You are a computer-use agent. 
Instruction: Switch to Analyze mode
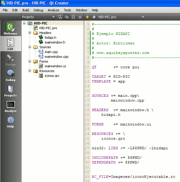point(10,106)
